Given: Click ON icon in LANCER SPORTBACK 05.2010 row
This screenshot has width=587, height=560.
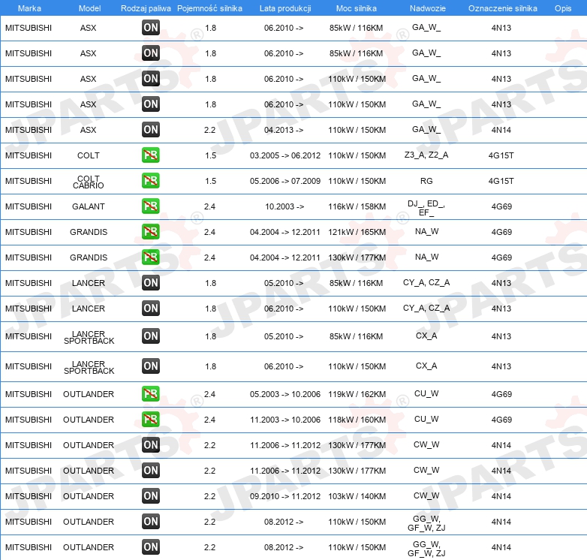Looking at the screenshot, I should 150,336.
